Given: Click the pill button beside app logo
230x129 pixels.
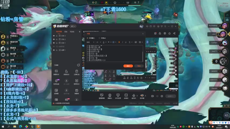Looking at the screenshot, I should coord(73,26).
